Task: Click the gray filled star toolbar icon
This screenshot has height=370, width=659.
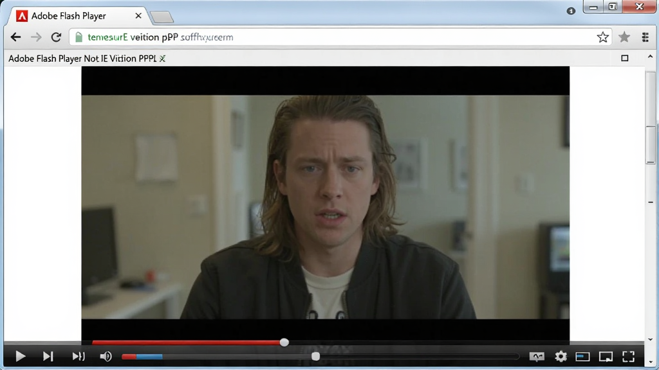Action: pyautogui.click(x=624, y=37)
